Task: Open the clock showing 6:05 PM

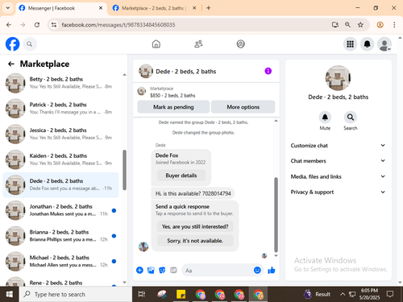Action: click(x=369, y=294)
